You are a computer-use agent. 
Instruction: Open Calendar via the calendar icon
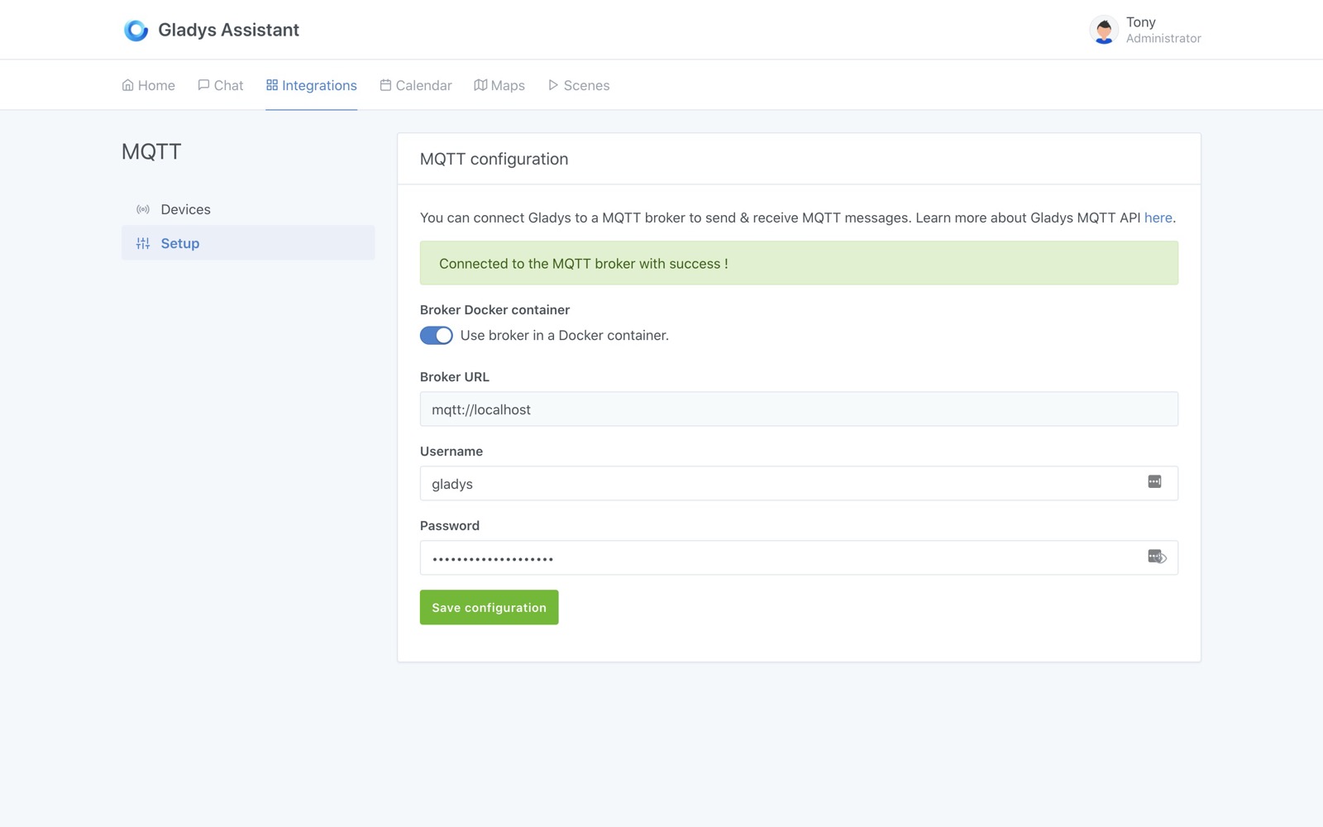(384, 84)
